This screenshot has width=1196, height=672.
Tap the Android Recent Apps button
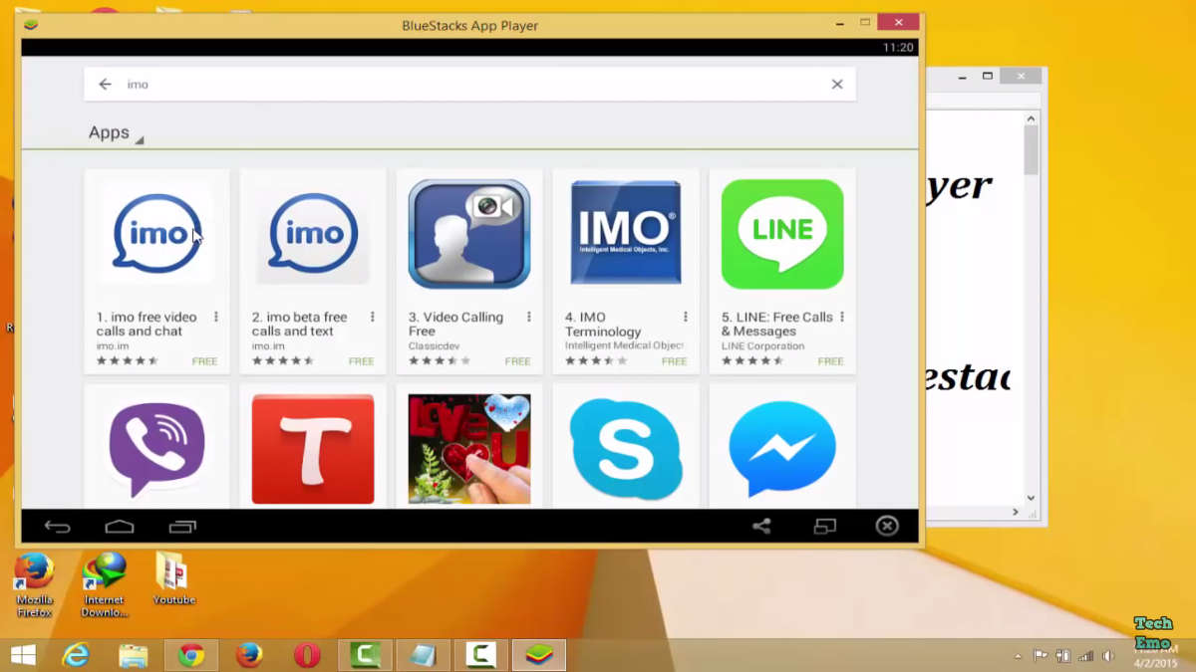click(x=182, y=527)
